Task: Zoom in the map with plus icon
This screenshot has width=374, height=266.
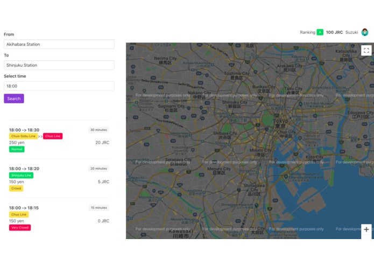Action: click(366, 229)
